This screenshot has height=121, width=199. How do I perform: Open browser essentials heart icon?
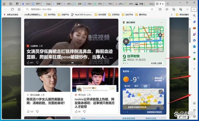click(x=180, y=9)
